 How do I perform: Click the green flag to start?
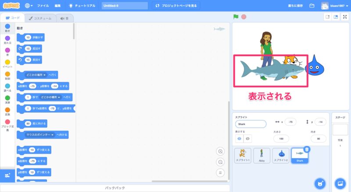[x=236, y=17]
